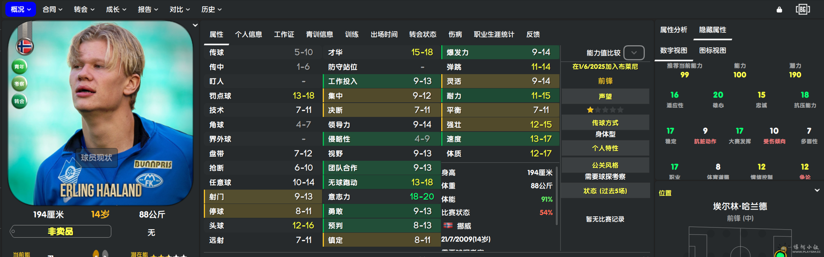Switch to the 青训信息 tab

tap(320, 35)
